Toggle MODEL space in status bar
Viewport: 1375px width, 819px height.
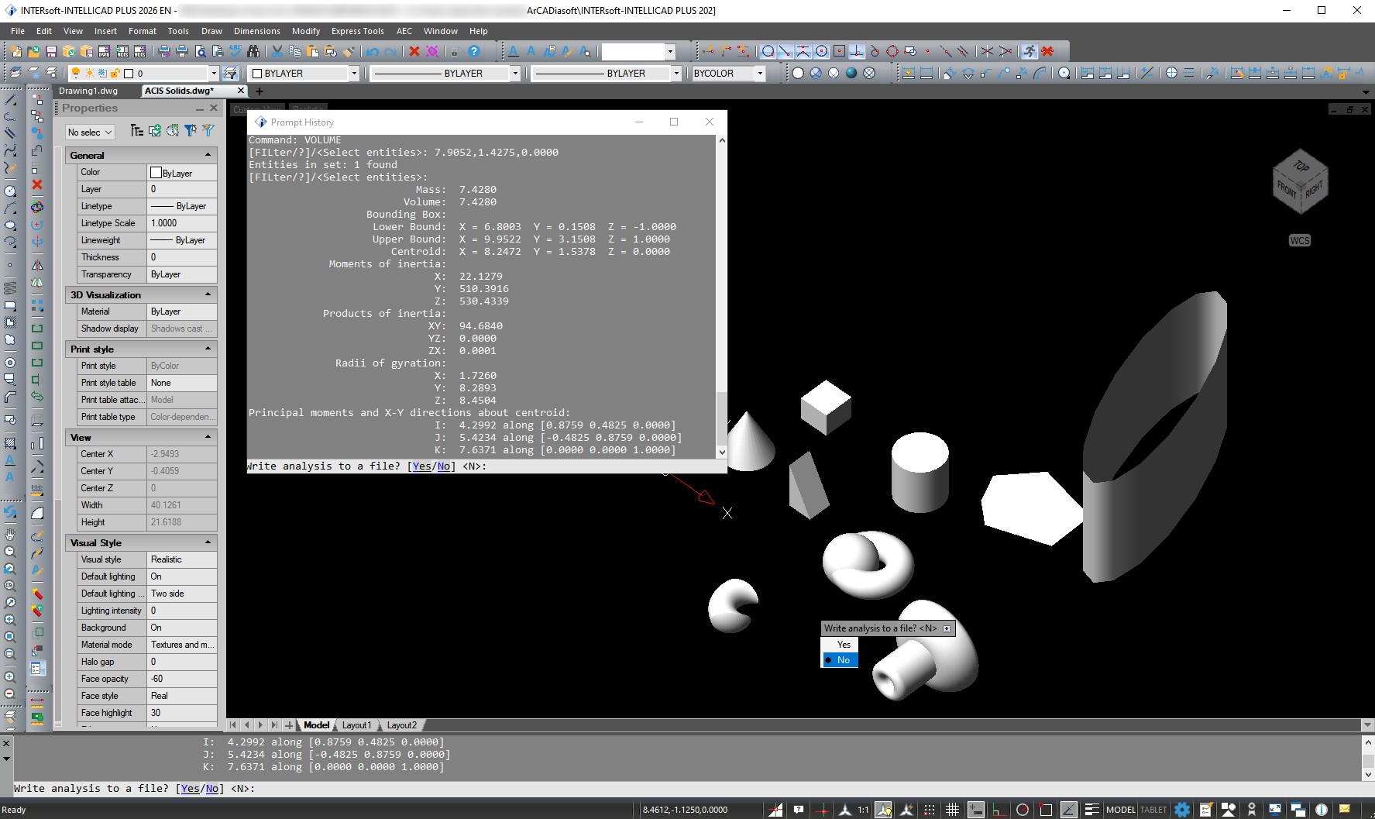(x=1120, y=810)
